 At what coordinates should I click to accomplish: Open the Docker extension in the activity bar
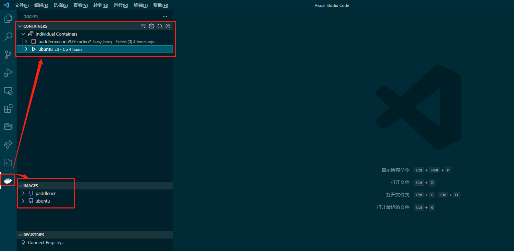pos(8,180)
